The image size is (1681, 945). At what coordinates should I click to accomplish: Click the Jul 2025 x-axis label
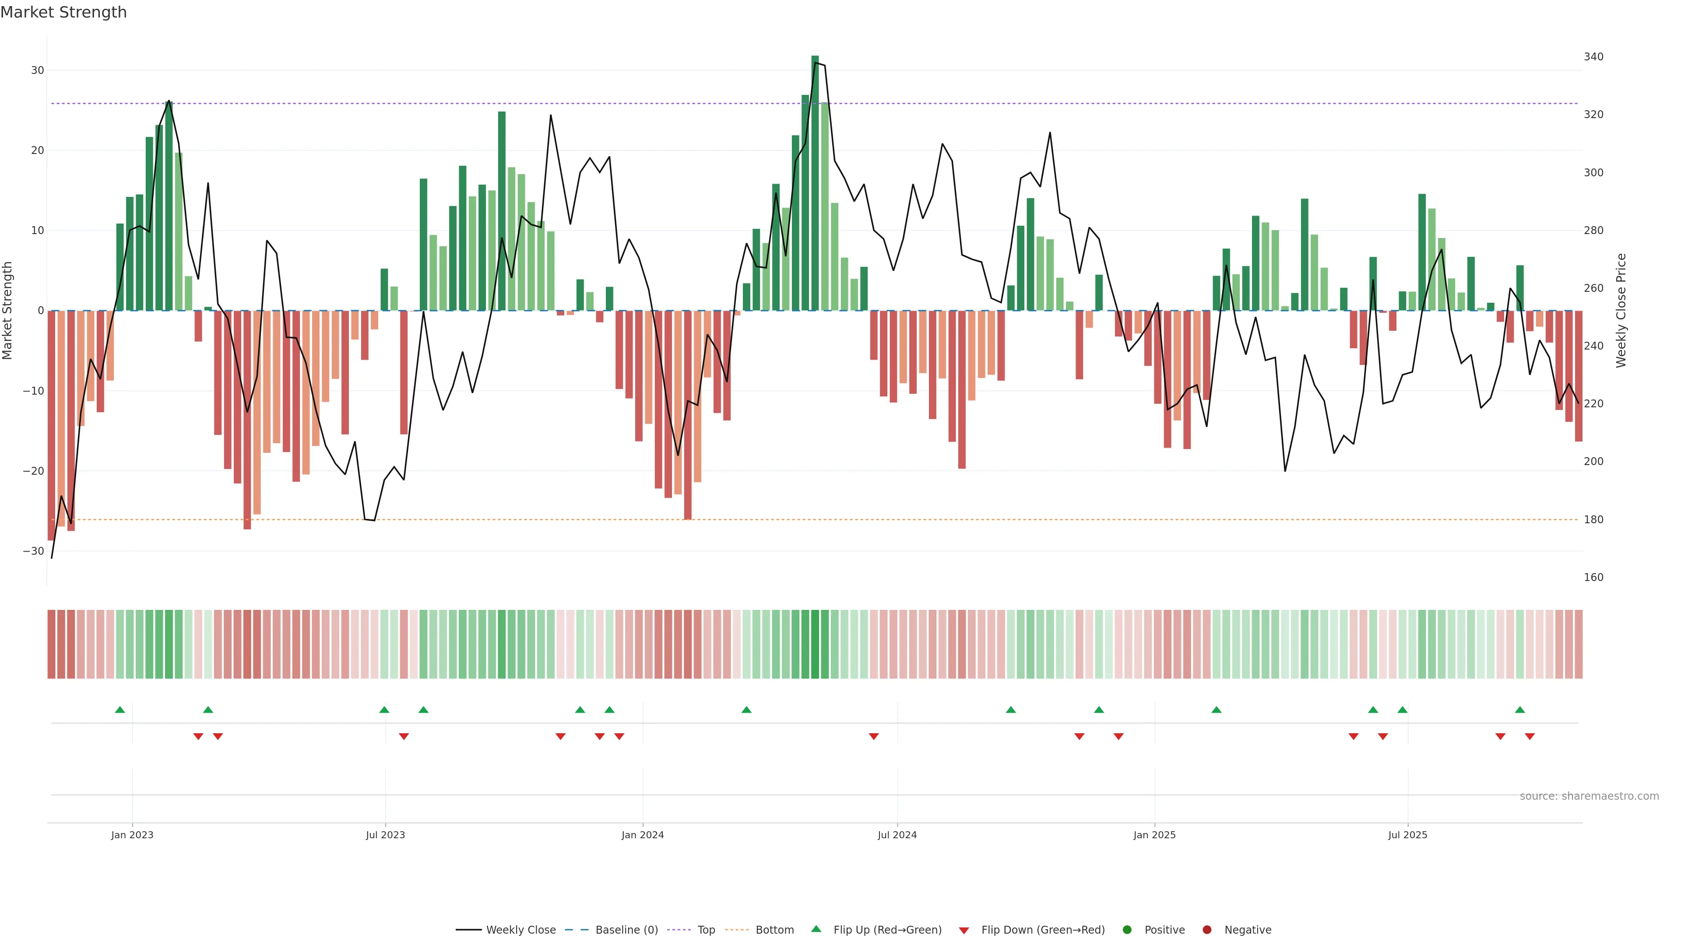click(1407, 835)
